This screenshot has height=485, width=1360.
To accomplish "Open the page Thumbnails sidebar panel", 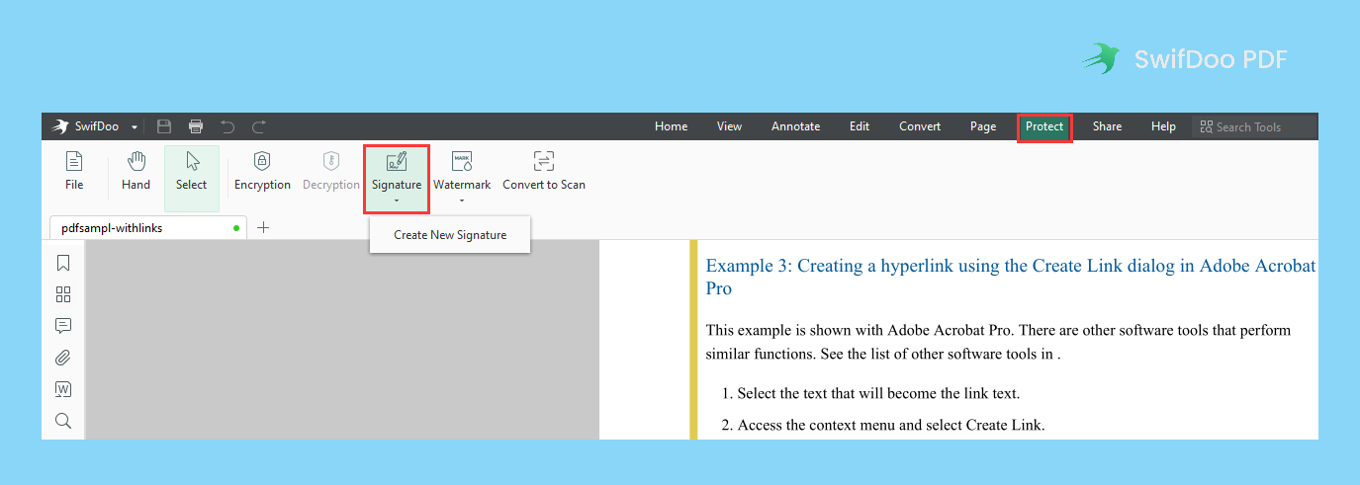I will point(63,294).
